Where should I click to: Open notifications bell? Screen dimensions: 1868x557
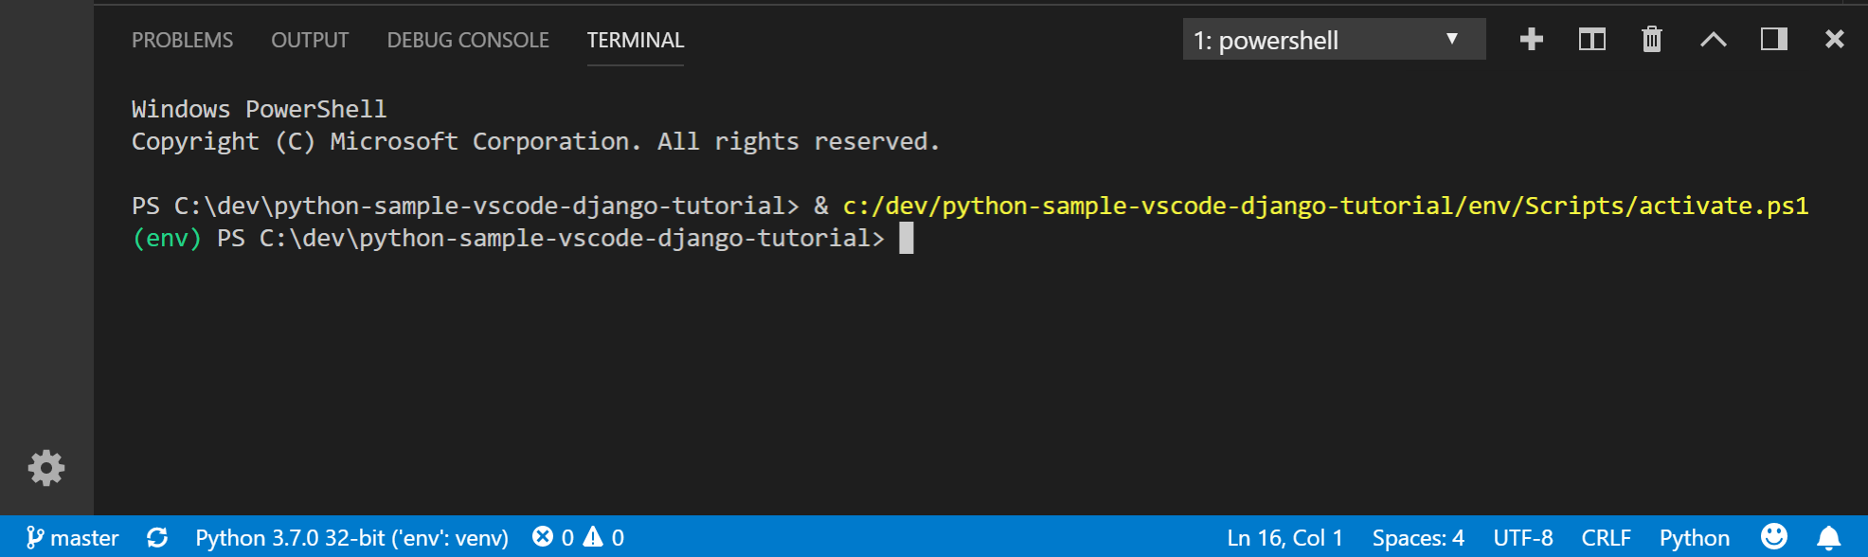coord(1828,538)
